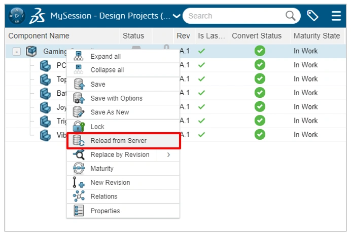This screenshot has height=237, width=351.
Task: Open the hamburger menu icon
Action: pyautogui.click(x=336, y=16)
